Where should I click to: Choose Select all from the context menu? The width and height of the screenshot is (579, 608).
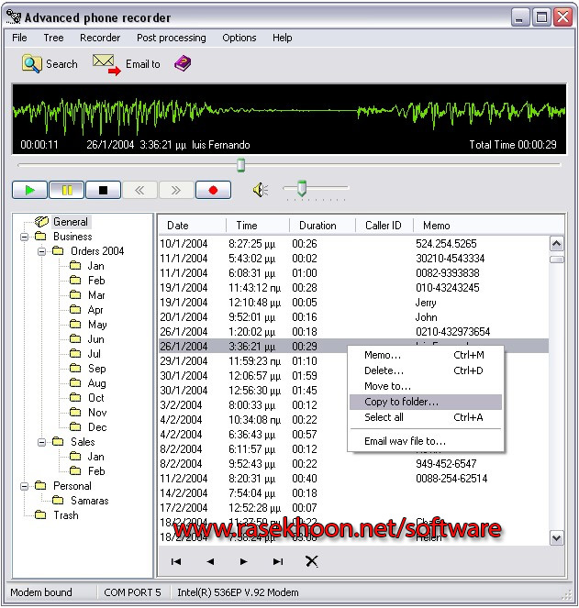(426, 417)
